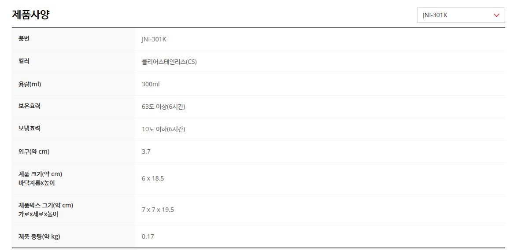Select the 클리어스테인리스(CS) color value
The width and height of the screenshot is (521, 251).
point(169,62)
